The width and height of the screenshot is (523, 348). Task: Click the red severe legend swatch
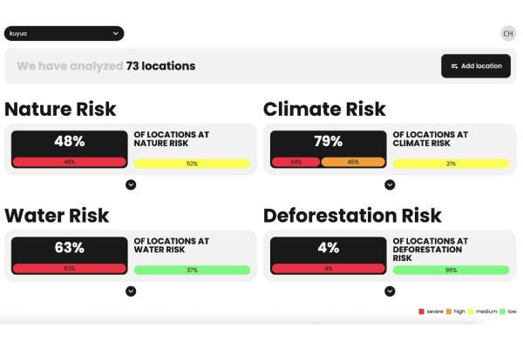pyautogui.click(x=422, y=311)
